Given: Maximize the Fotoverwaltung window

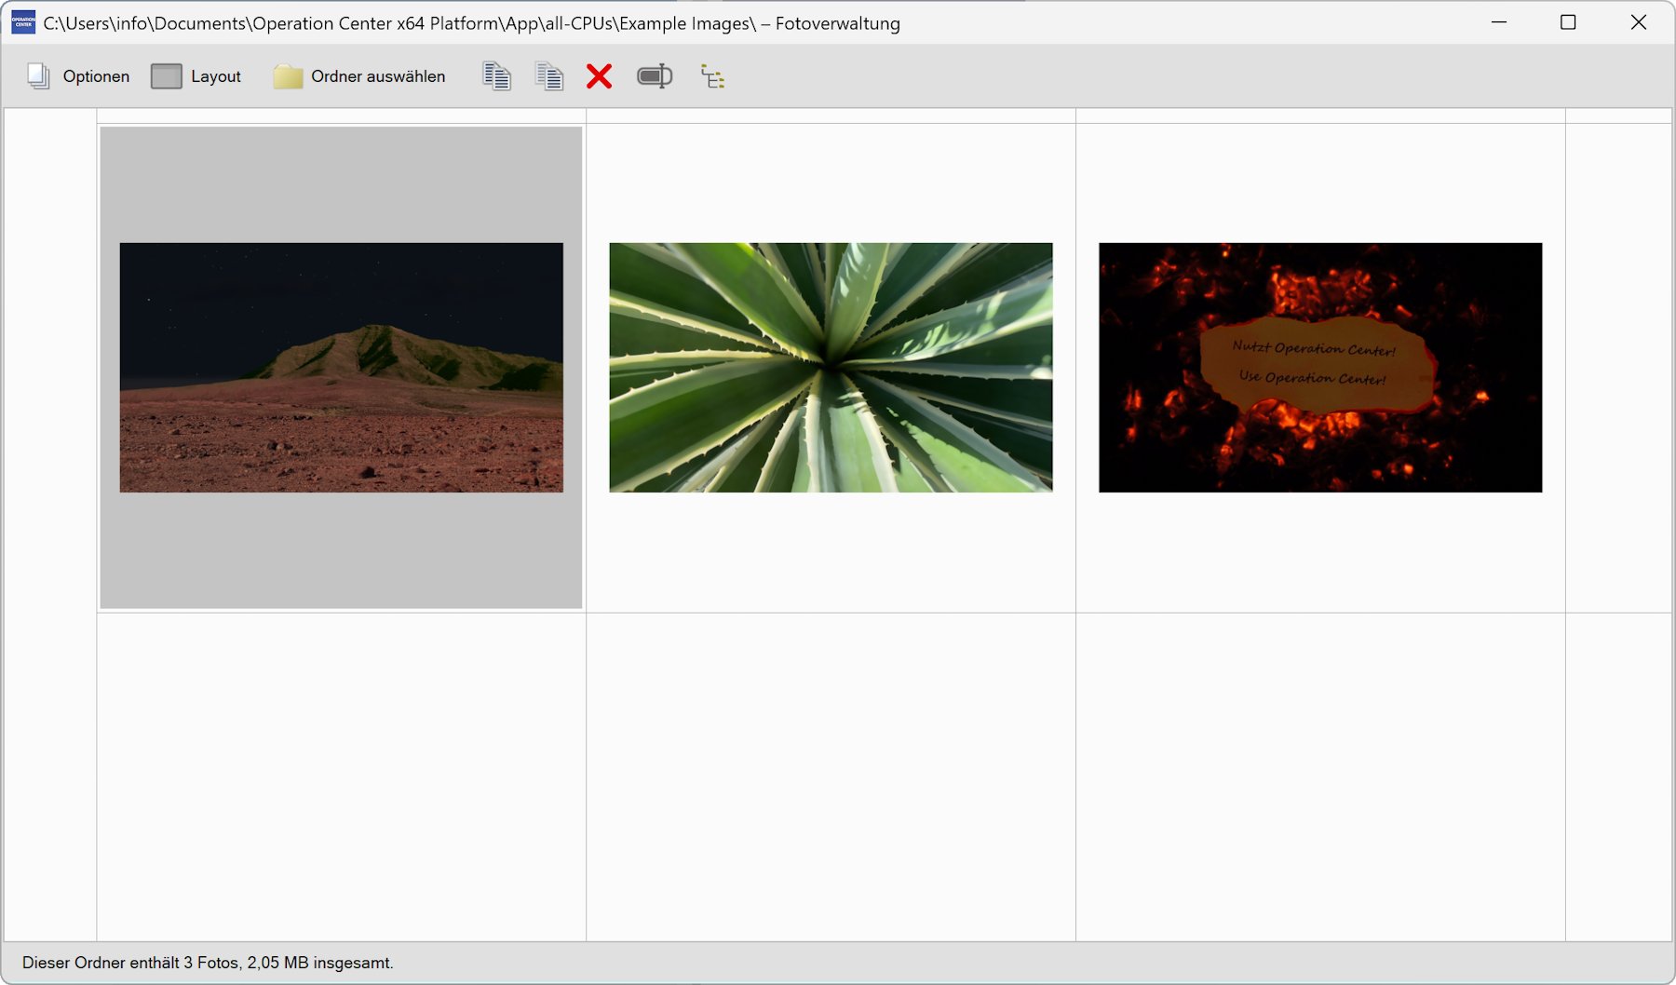Looking at the screenshot, I should [1568, 22].
